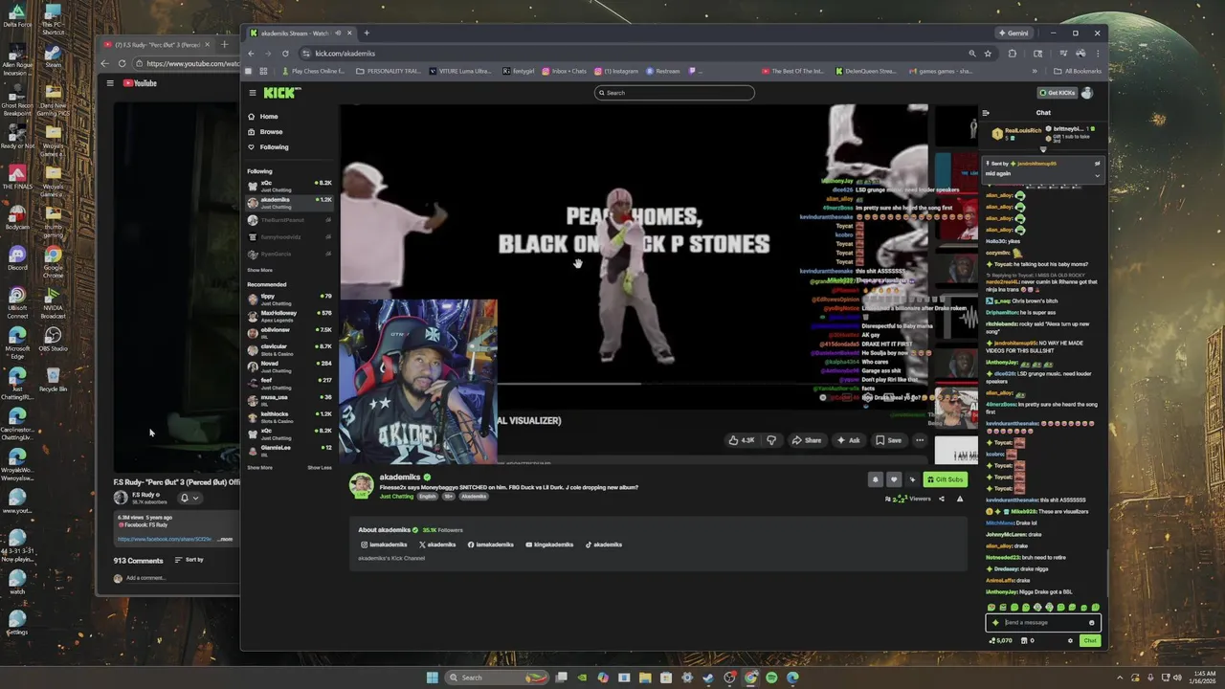This screenshot has height=689, width=1225.
Task: Bookmark this page with star icon
Action: (x=988, y=54)
